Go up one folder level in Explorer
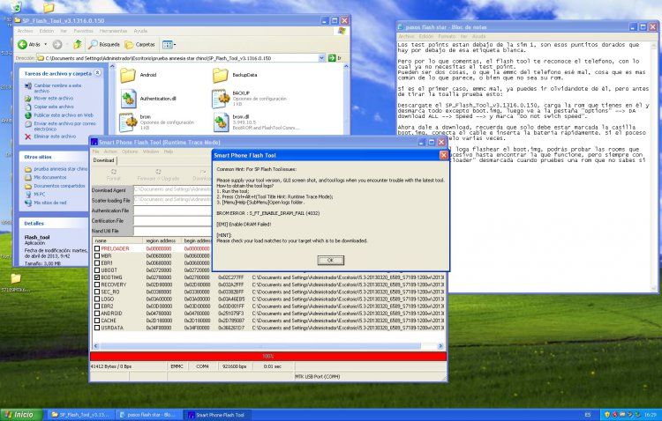The height and width of the screenshot is (421, 662). click(78, 44)
